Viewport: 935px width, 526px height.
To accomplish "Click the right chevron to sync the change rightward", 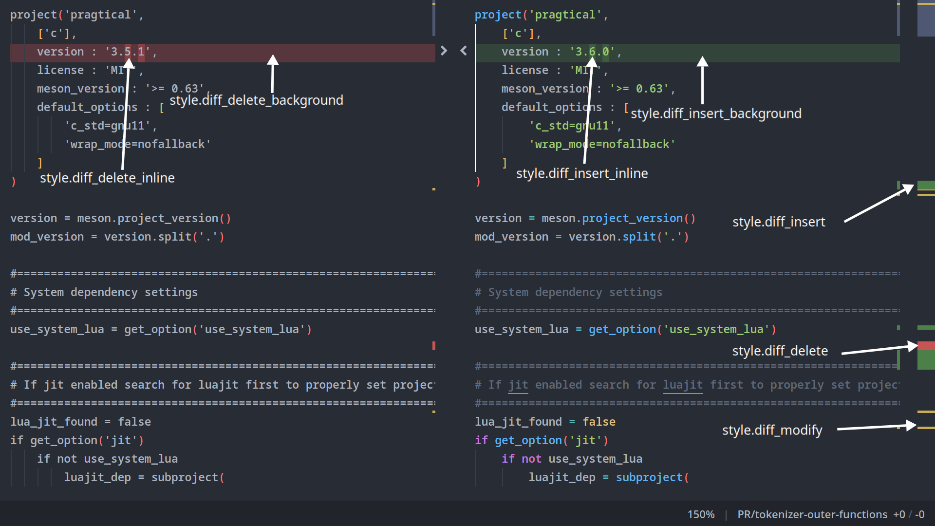I will (444, 51).
